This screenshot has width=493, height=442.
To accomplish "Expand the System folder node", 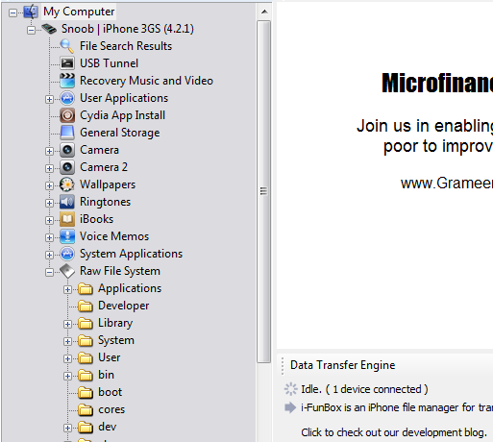I will pos(67,341).
